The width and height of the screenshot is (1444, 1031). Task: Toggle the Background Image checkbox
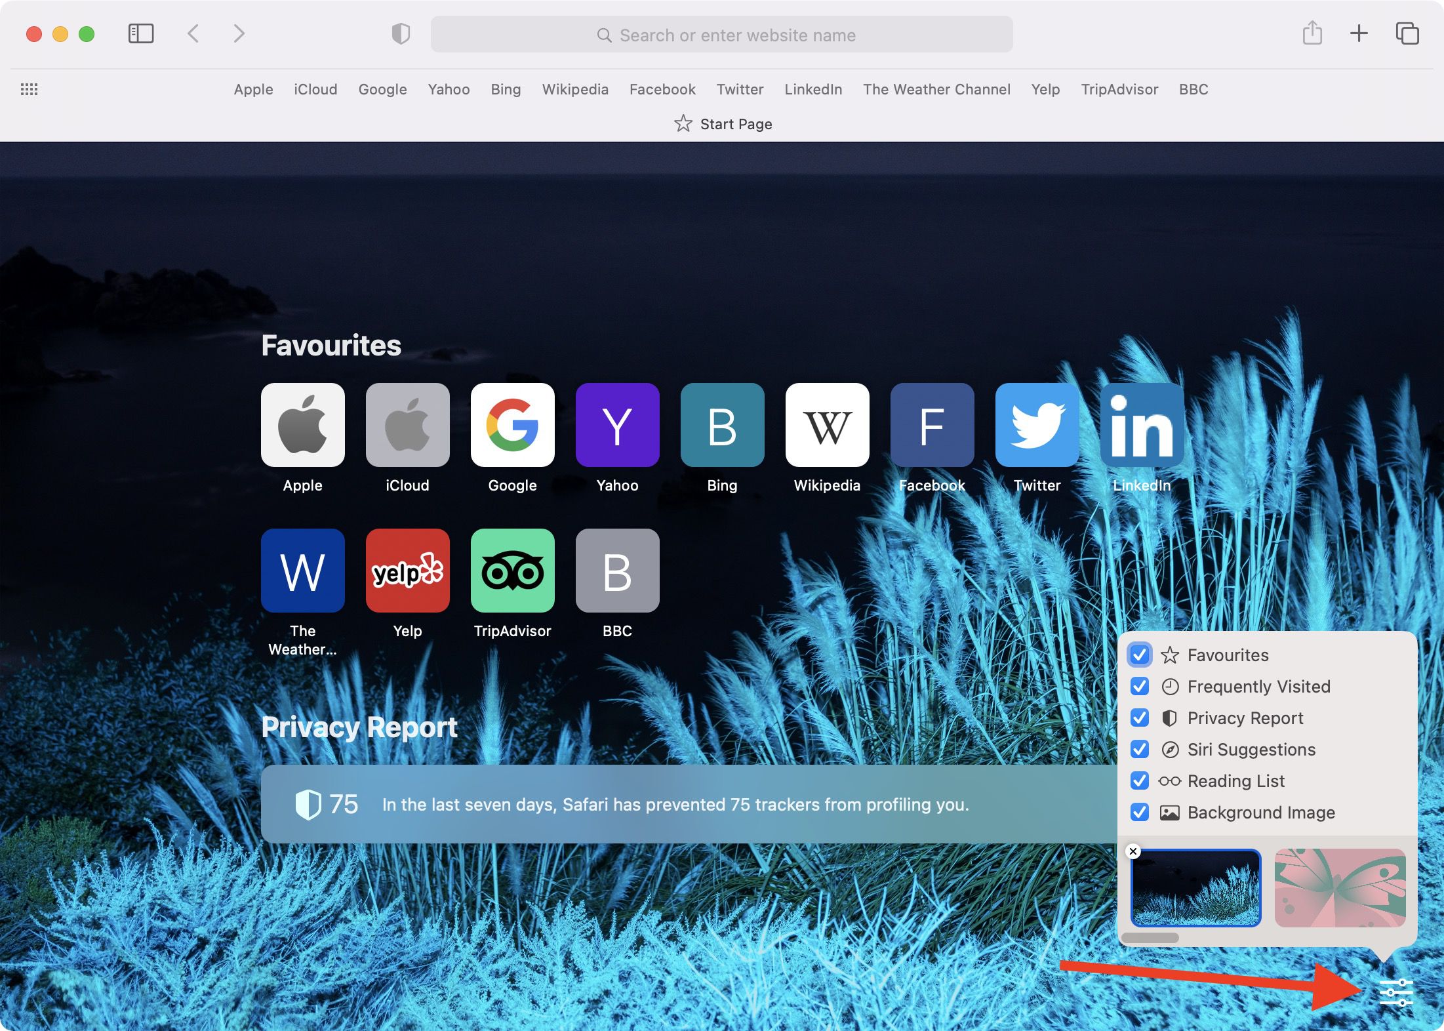(x=1139, y=813)
